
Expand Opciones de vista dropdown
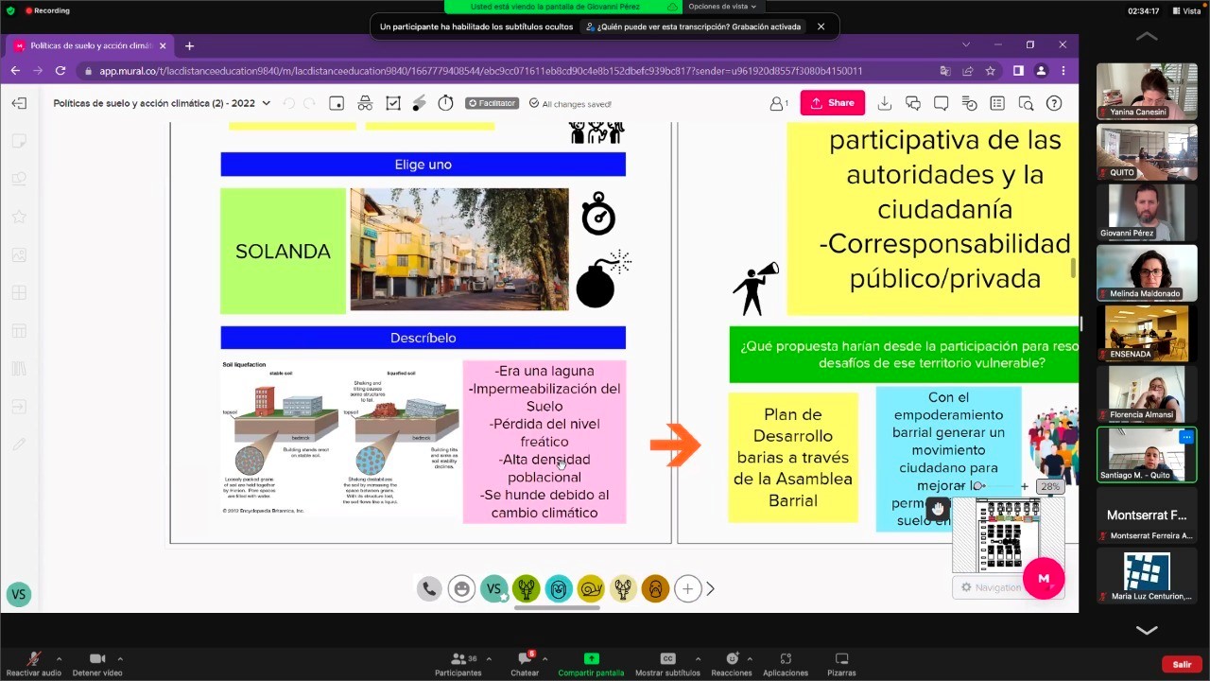click(x=722, y=7)
